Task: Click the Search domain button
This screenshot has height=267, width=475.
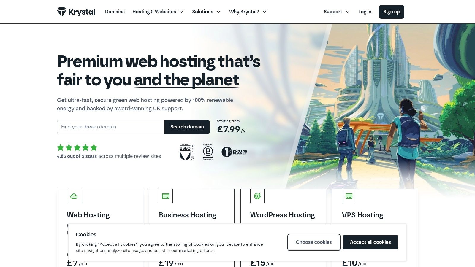Action: pos(187,127)
